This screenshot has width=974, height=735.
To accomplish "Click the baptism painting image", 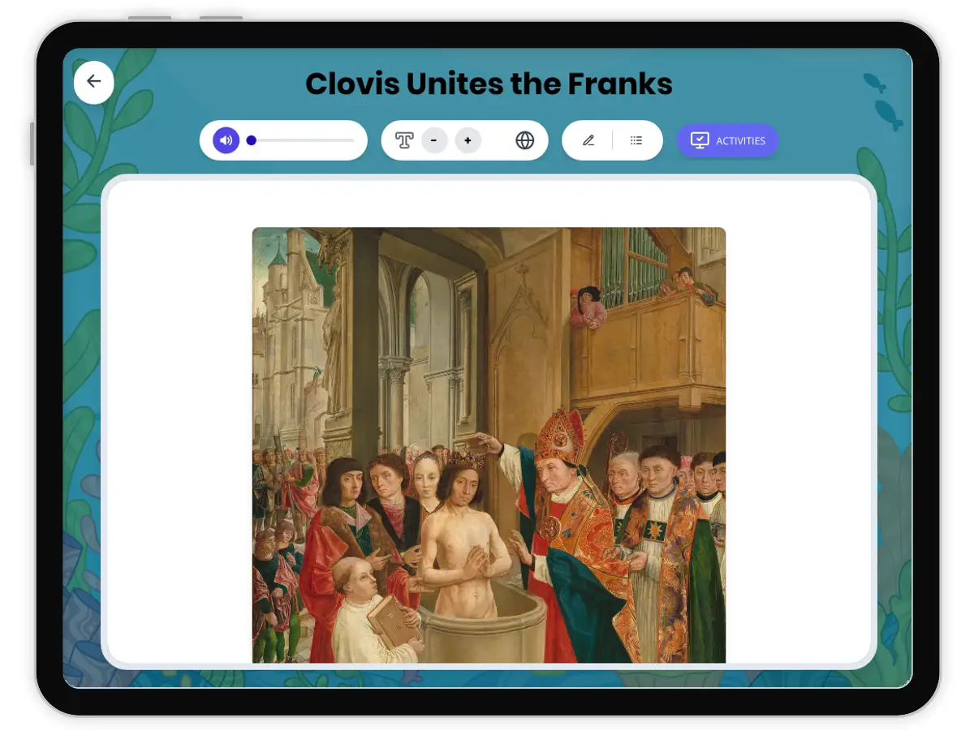I will pyautogui.click(x=489, y=445).
